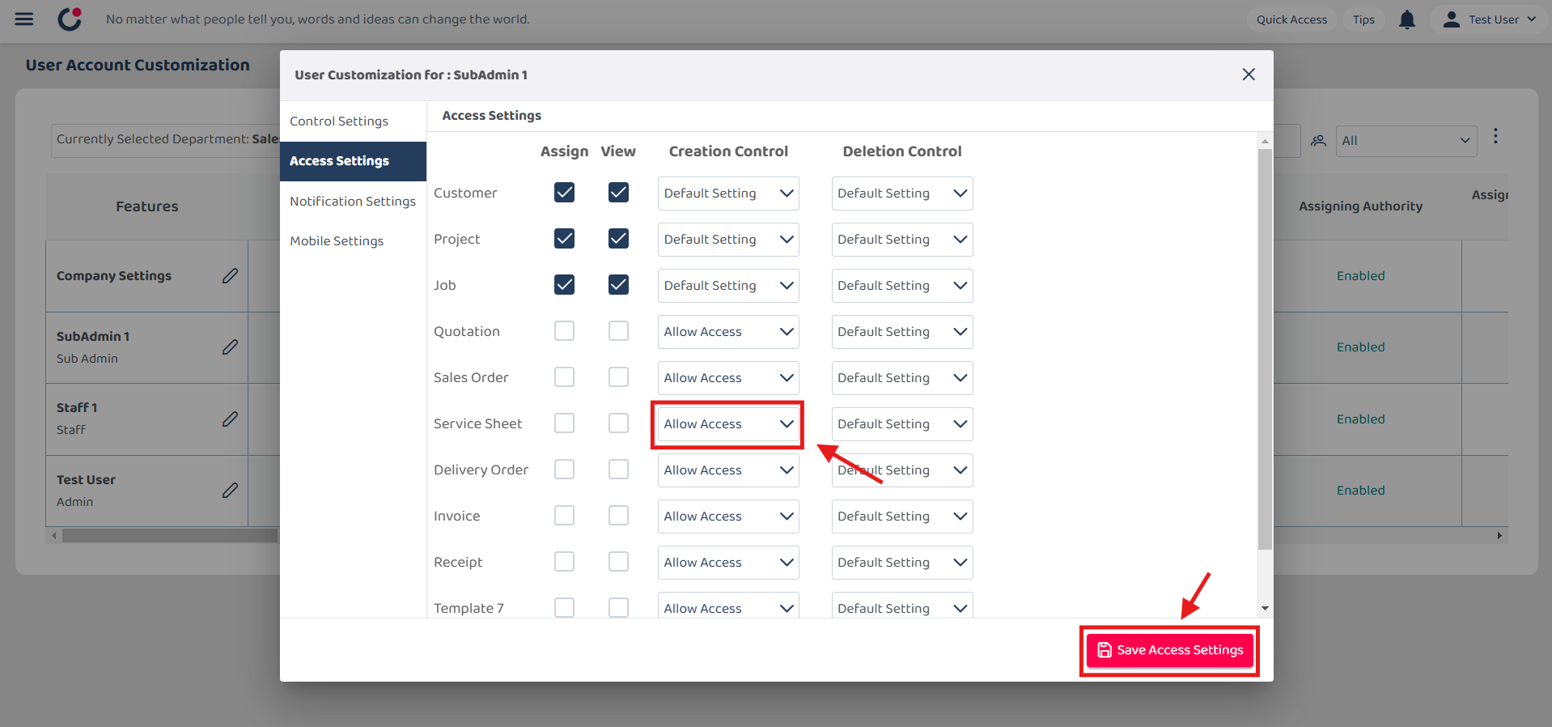Click Save Access Settings button
This screenshot has height=727, width=1552.
(x=1169, y=650)
